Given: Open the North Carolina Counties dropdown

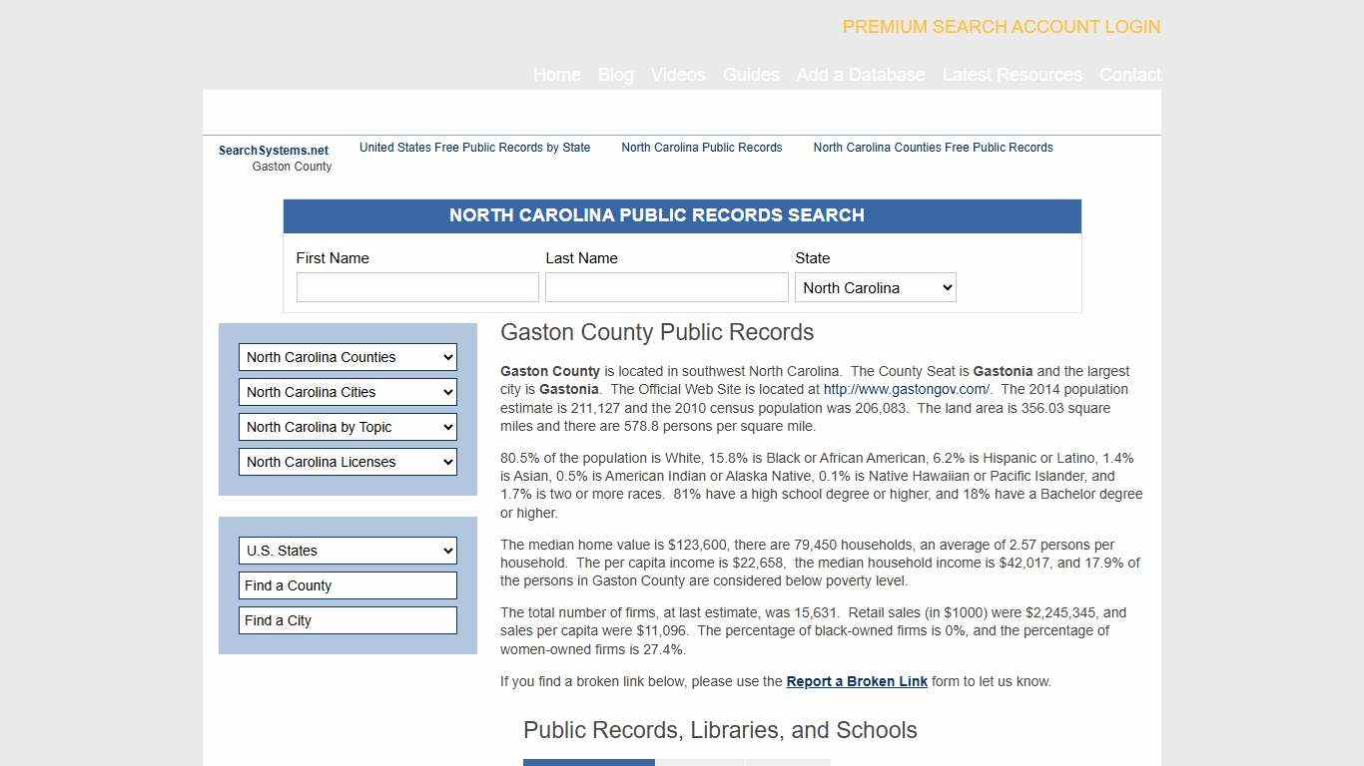Looking at the screenshot, I should click(x=347, y=356).
